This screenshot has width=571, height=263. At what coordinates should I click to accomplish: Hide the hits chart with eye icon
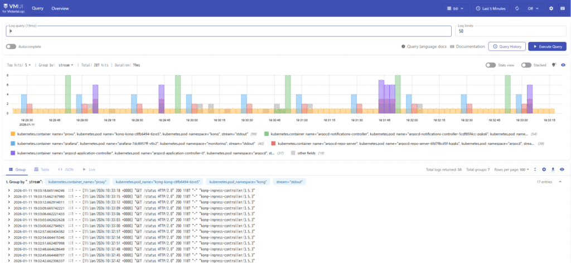coord(563,65)
